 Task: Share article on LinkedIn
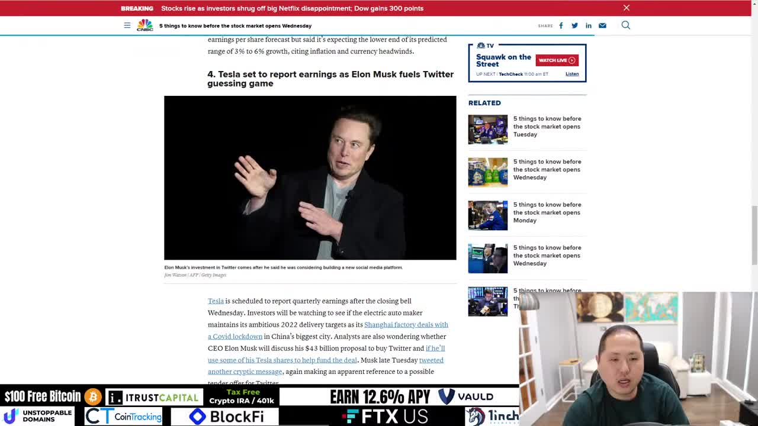point(588,25)
